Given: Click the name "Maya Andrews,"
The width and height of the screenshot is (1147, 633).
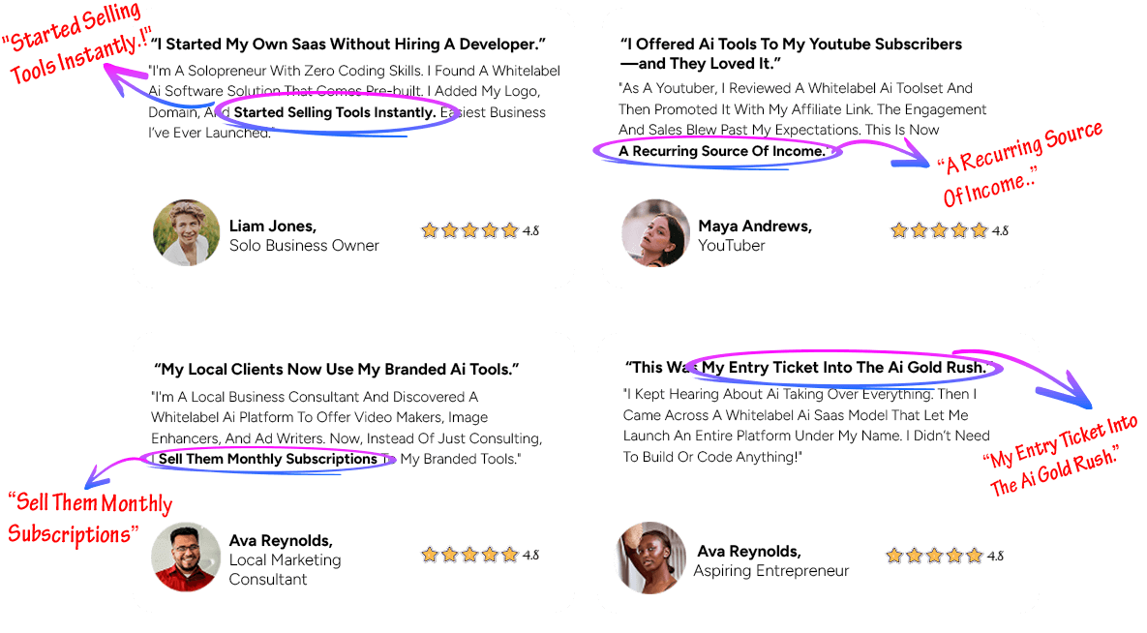Looking at the screenshot, I should click(x=755, y=226).
